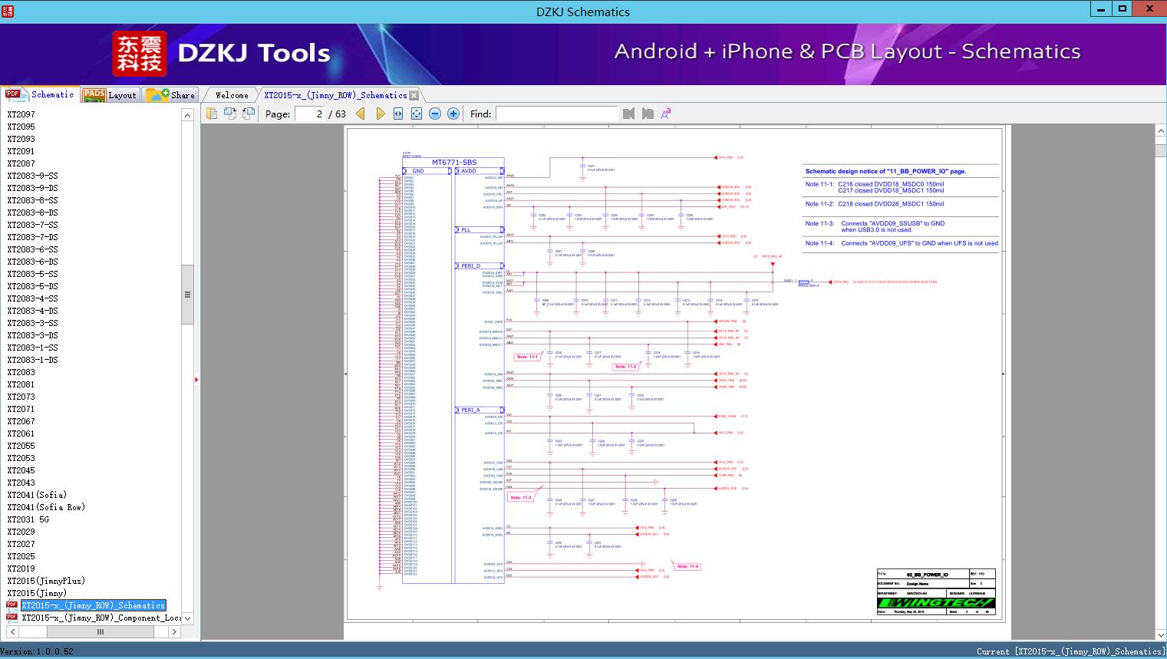Open XT2083-9-SS model entry

[x=32, y=176]
